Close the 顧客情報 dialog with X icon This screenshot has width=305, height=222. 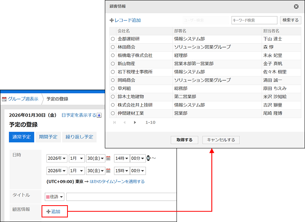(296, 6)
